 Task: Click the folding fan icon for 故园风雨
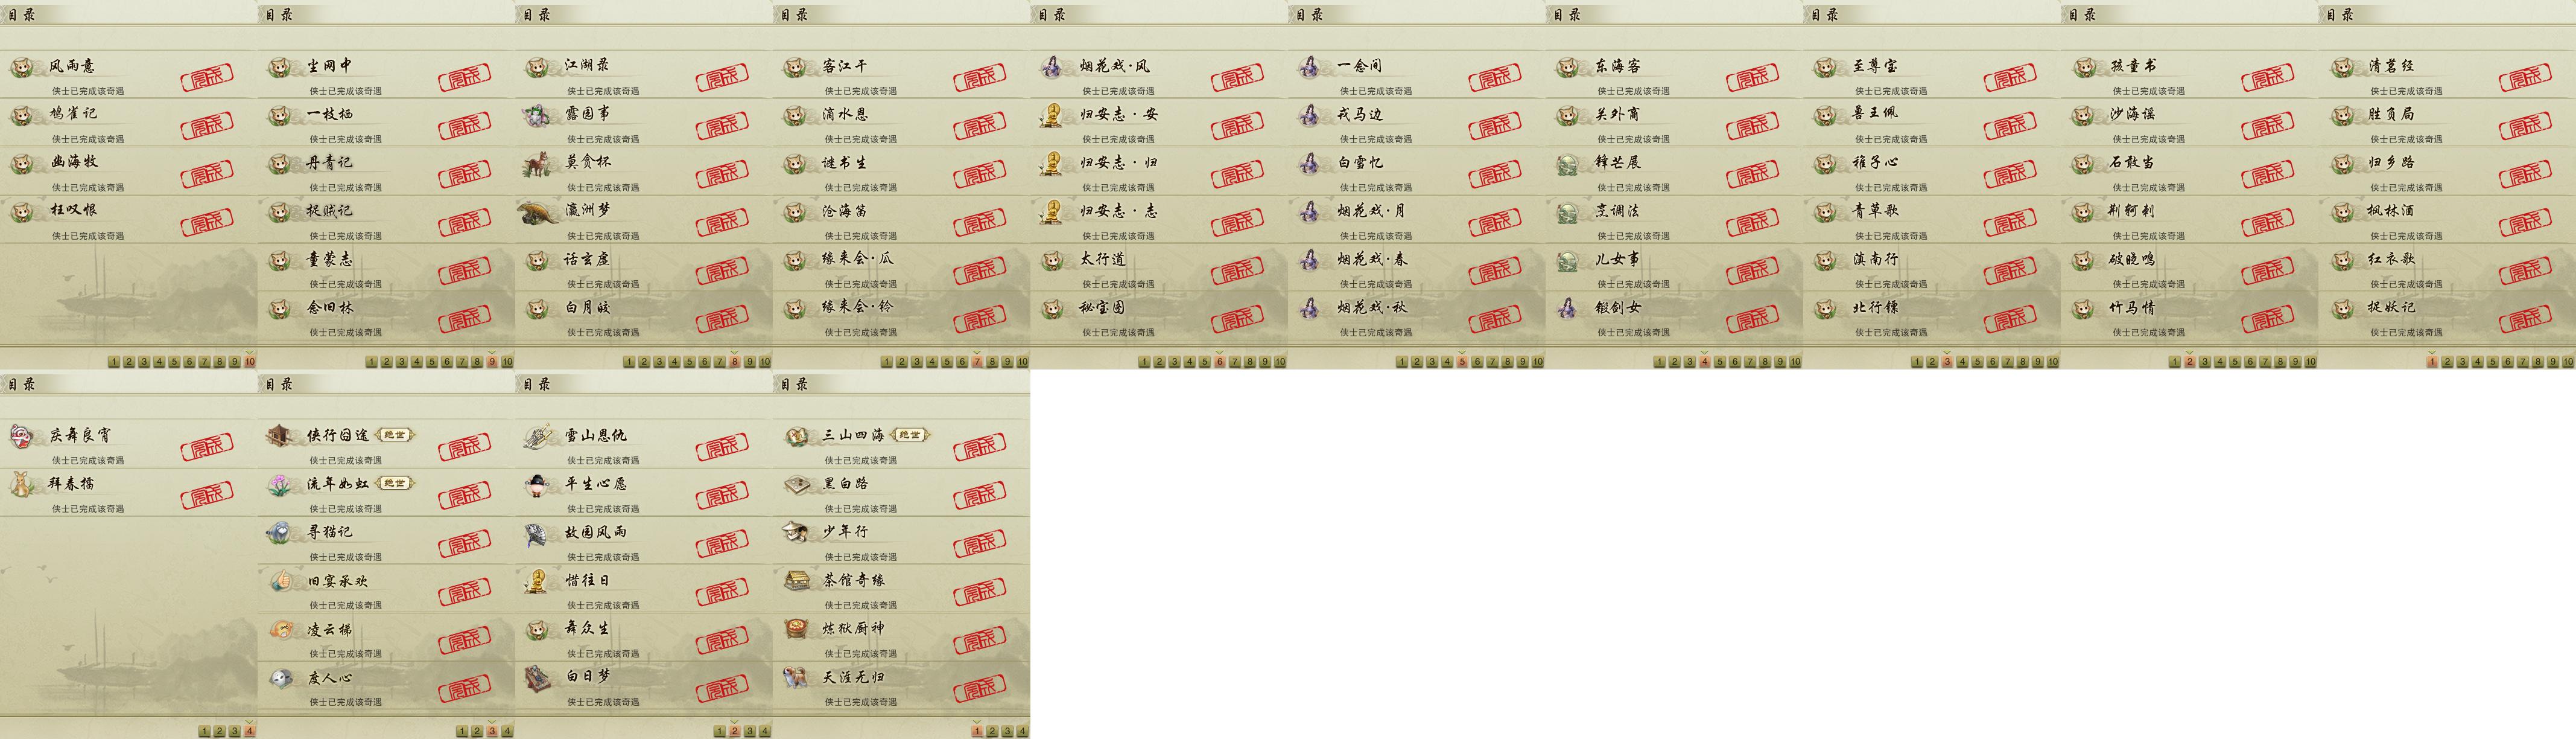click(537, 534)
